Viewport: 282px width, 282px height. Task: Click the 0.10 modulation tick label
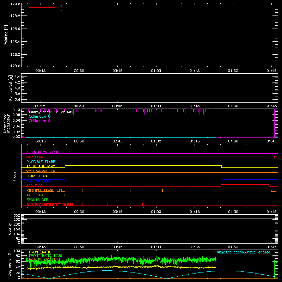pos(16,110)
